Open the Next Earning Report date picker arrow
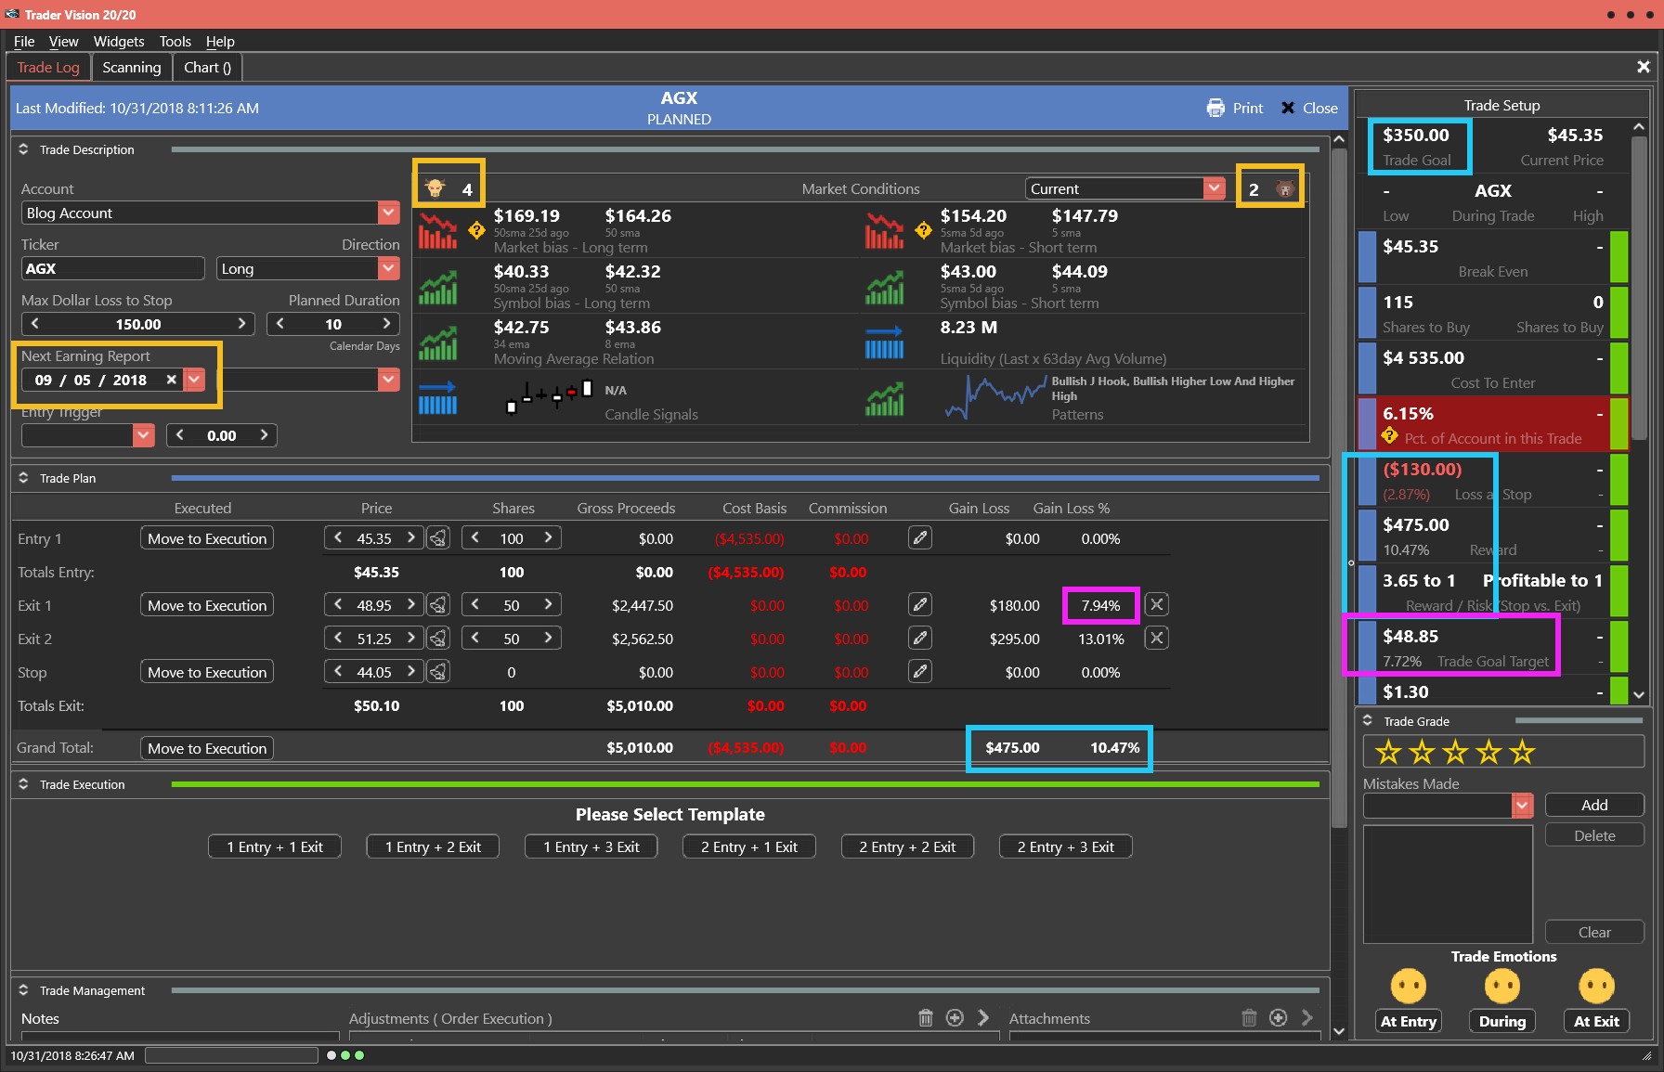Viewport: 1664px width, 1072px height. (x=194, y=380)
